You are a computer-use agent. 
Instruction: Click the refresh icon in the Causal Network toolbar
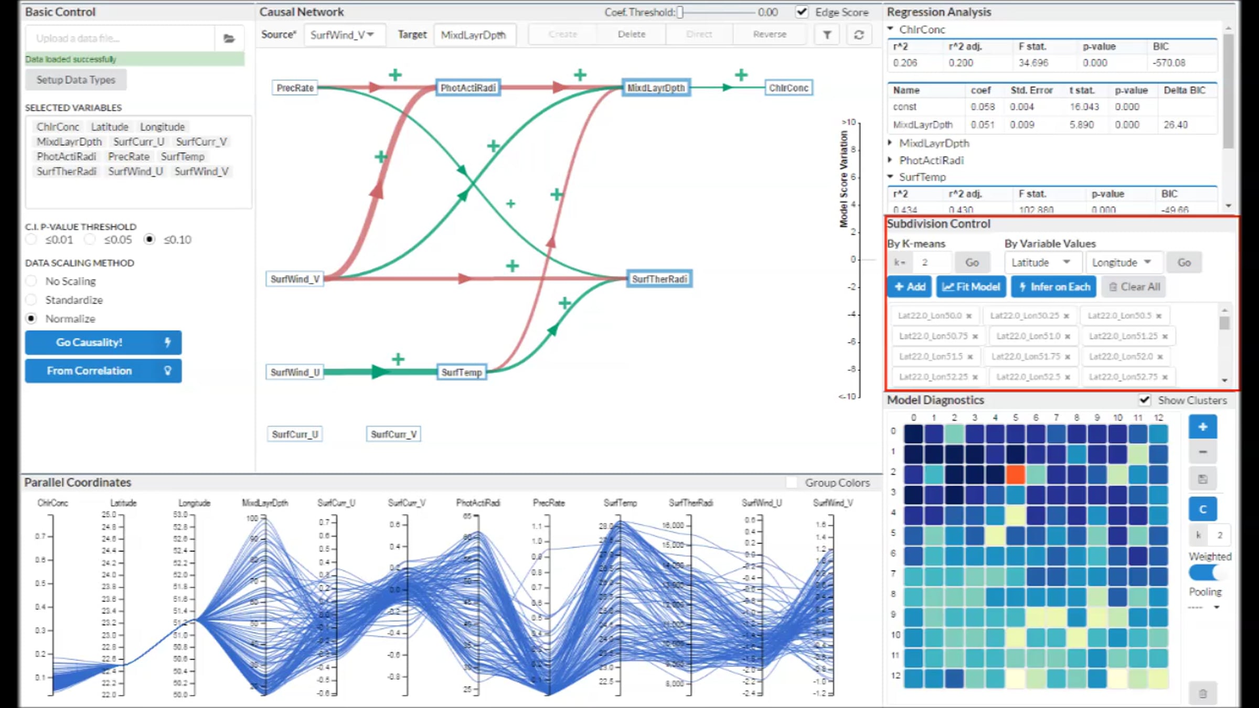click(859, 35)
